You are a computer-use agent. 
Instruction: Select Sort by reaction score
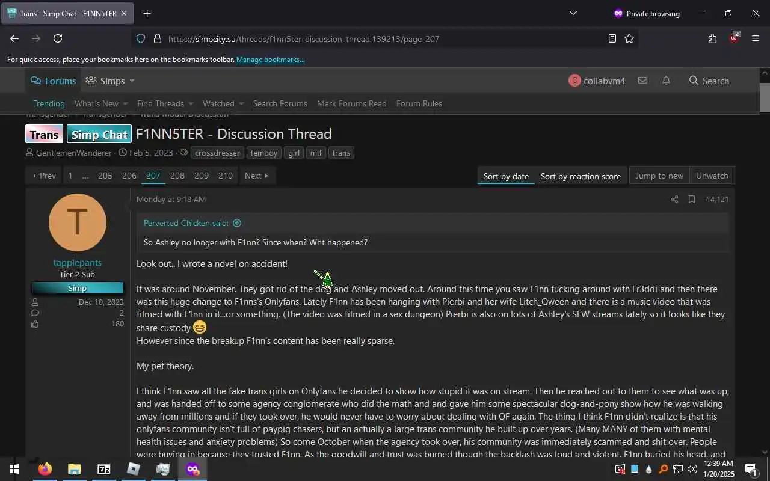point(581,176)
